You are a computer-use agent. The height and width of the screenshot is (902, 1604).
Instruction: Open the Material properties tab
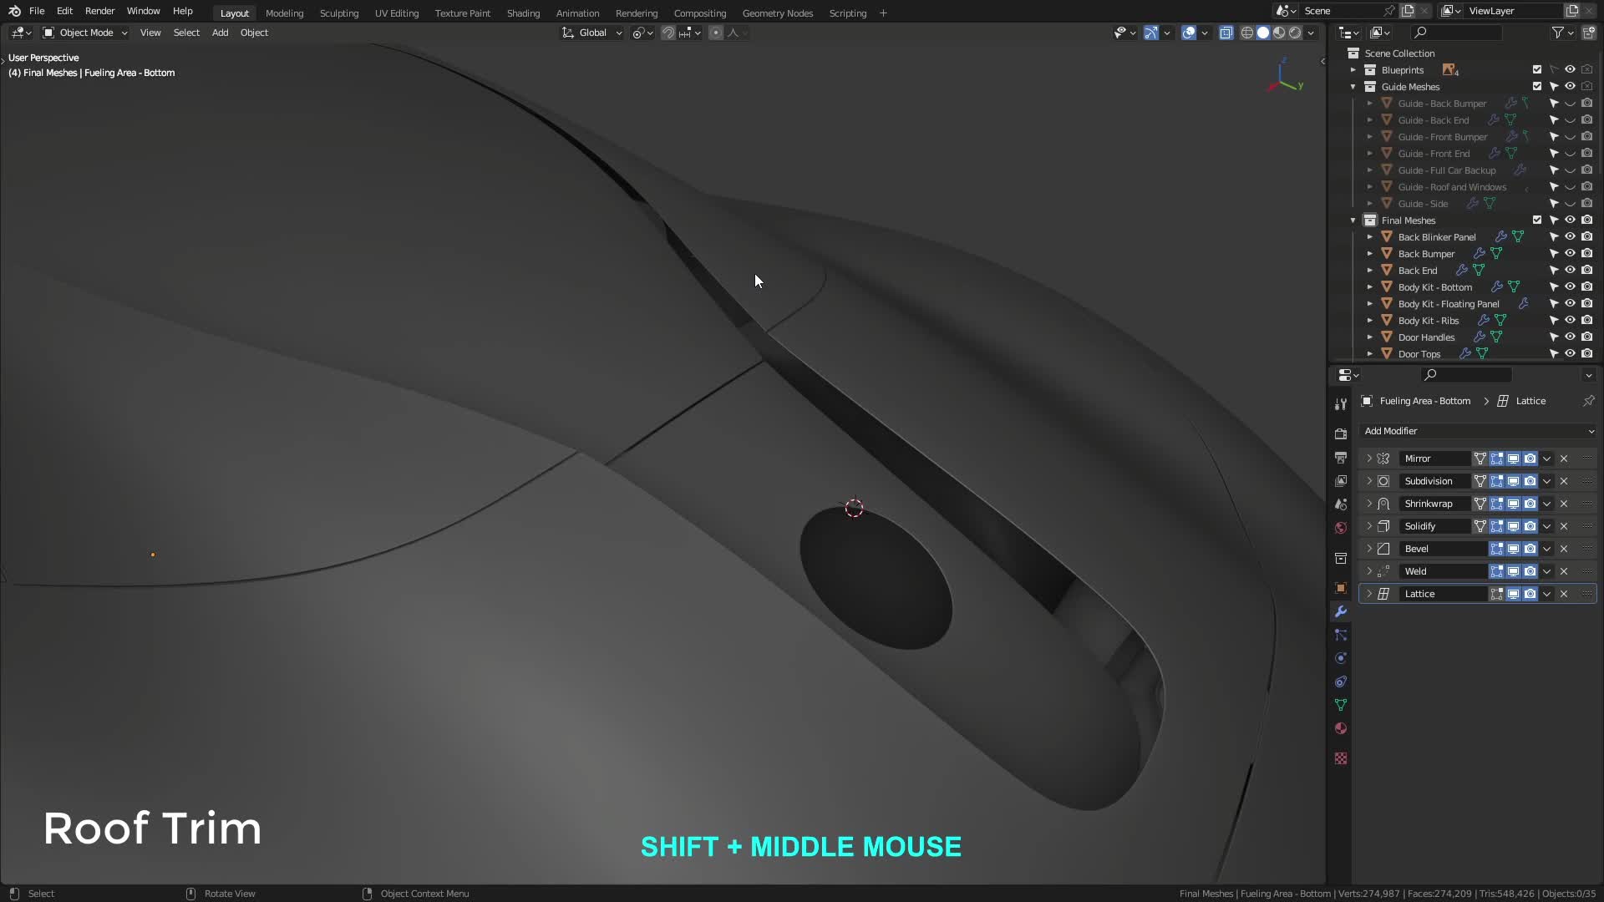[x=1341, y=728]
